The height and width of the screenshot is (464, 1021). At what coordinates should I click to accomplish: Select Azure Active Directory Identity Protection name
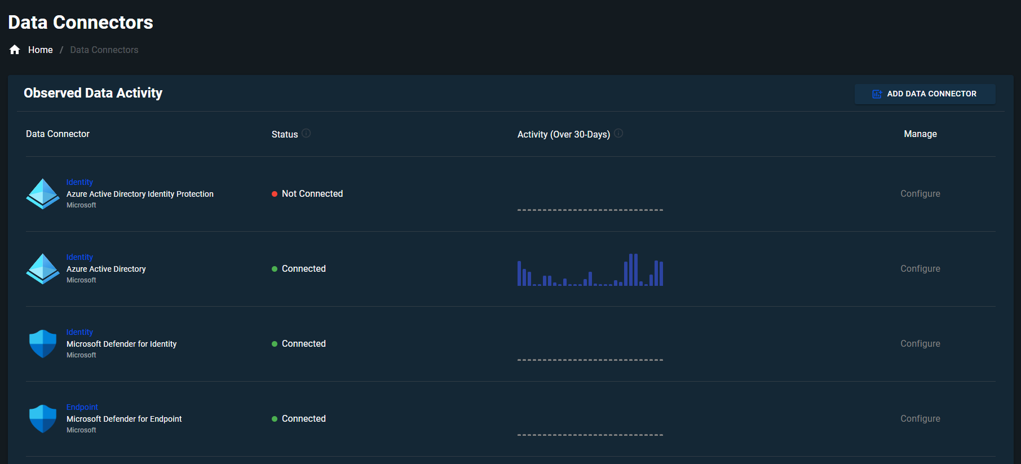pos(140,194)
